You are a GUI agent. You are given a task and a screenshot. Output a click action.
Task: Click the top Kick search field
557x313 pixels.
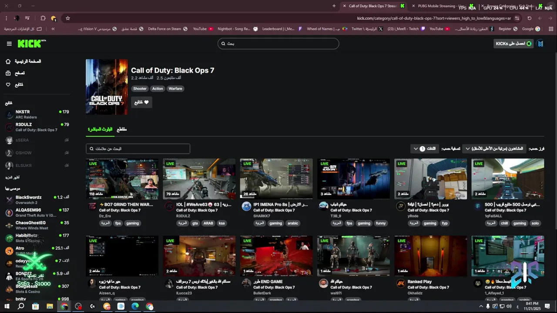coord(278,43)
